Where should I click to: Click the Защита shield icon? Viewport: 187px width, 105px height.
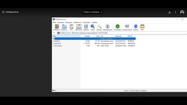click(x=136, y=27)
